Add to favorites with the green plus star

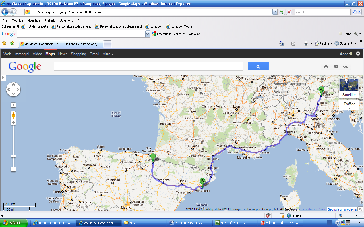coord(12,43)
